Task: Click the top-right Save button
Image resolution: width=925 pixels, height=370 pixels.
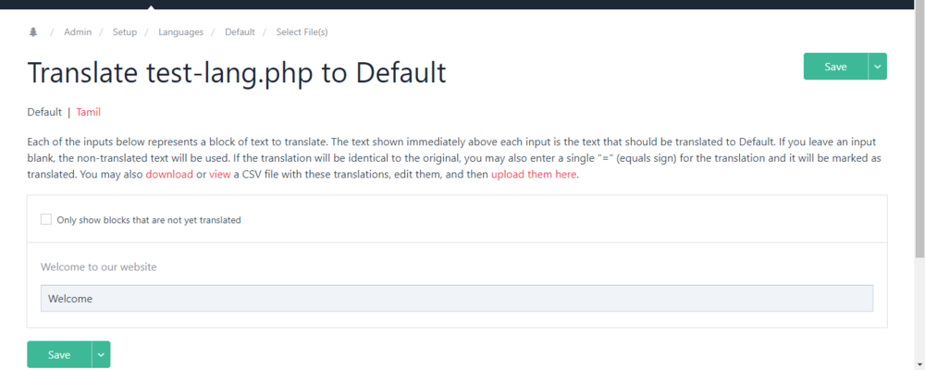Action: [x=835, y=67]
